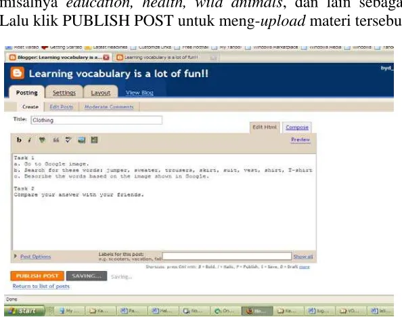Image resolution: width=402 pixels, height=317 pixels.
Task: Expand the Post Options triangle
Action: [16, 256]
